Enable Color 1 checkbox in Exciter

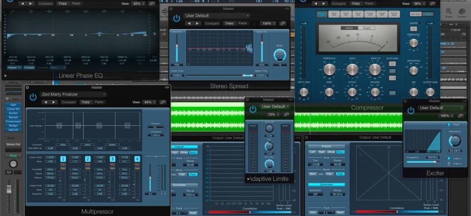pyautogui.click(x=449, y=159)
